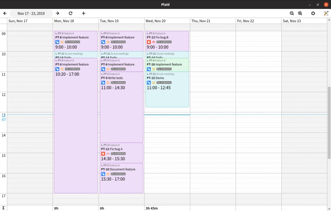Click the status badge on PT-13 Fix bug B
Image resolution: width=331 pixels, height=211 pixels.
164,42
